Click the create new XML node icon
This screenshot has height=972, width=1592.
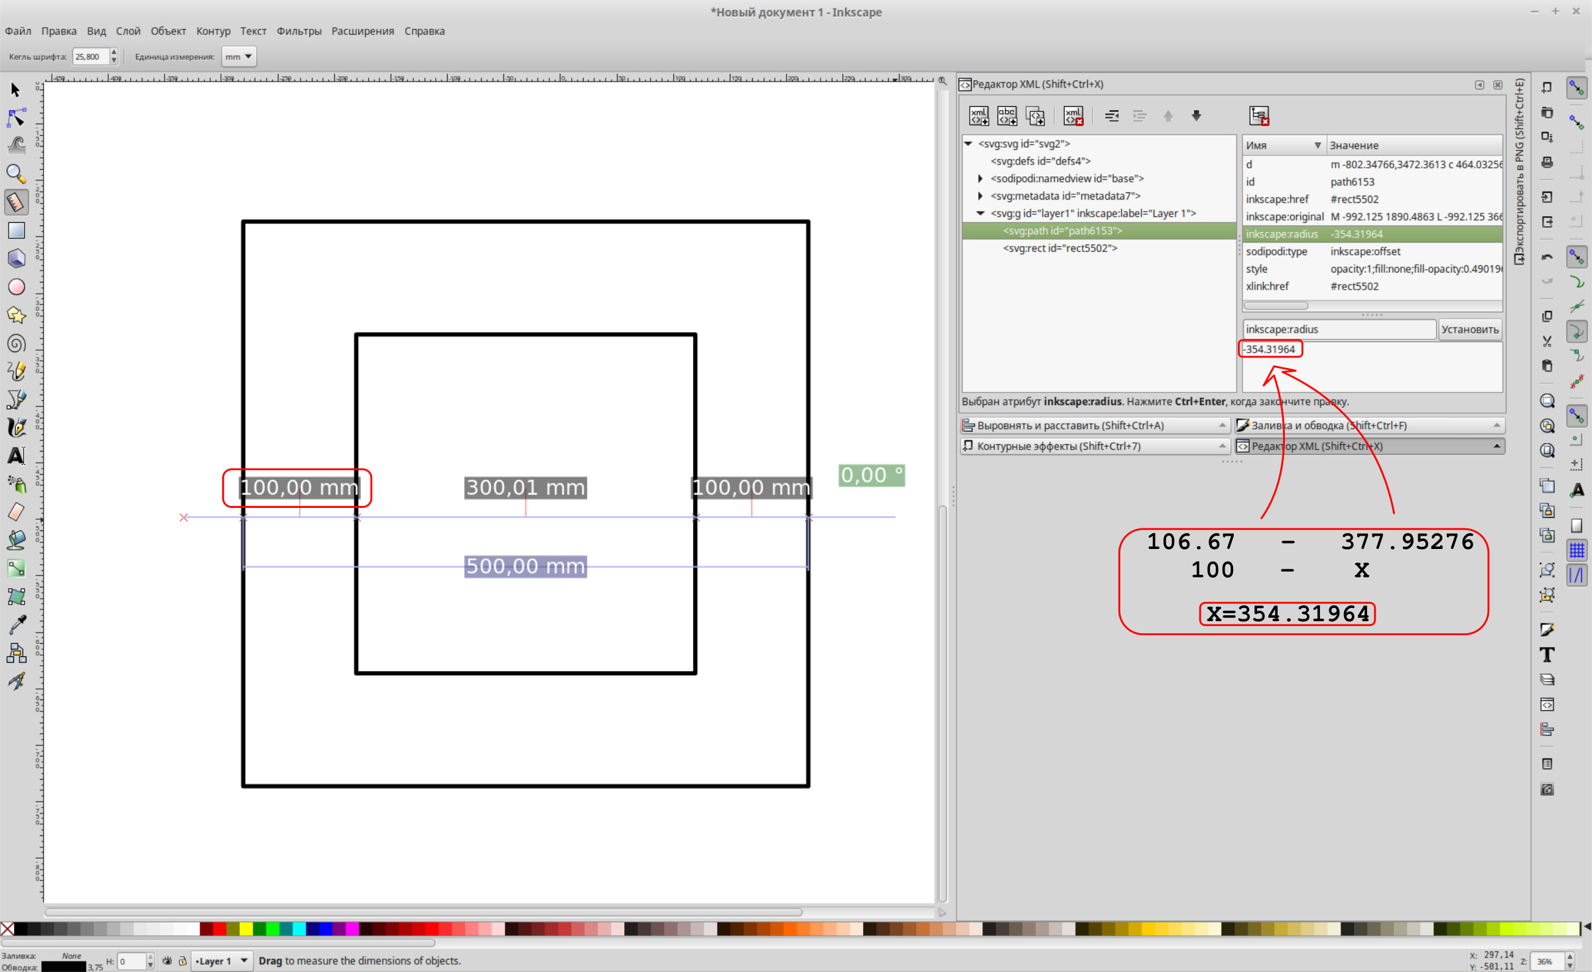978,115
